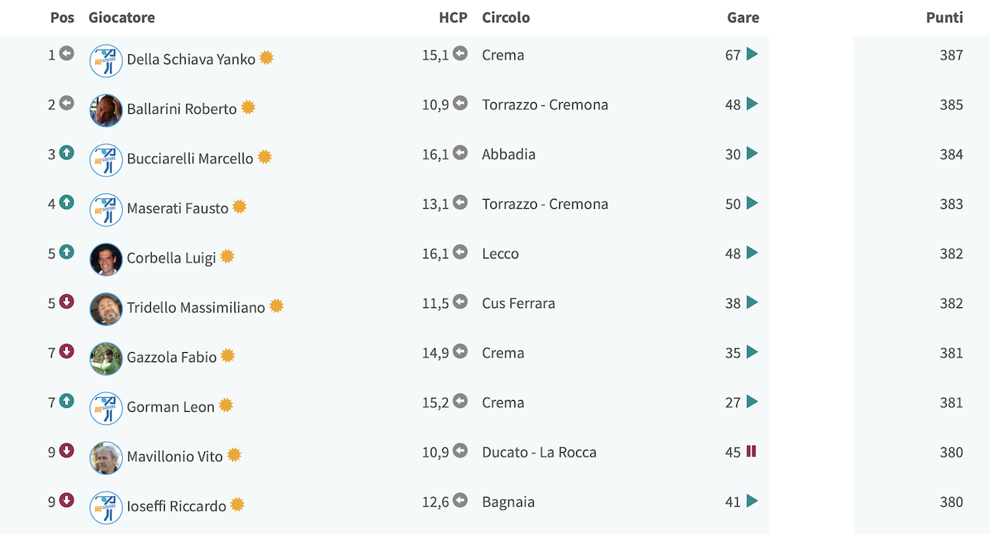Click the golfer logo avatar of Ioseffi Riccardo
Screen dimensions: 990x534
click(106, 508)
